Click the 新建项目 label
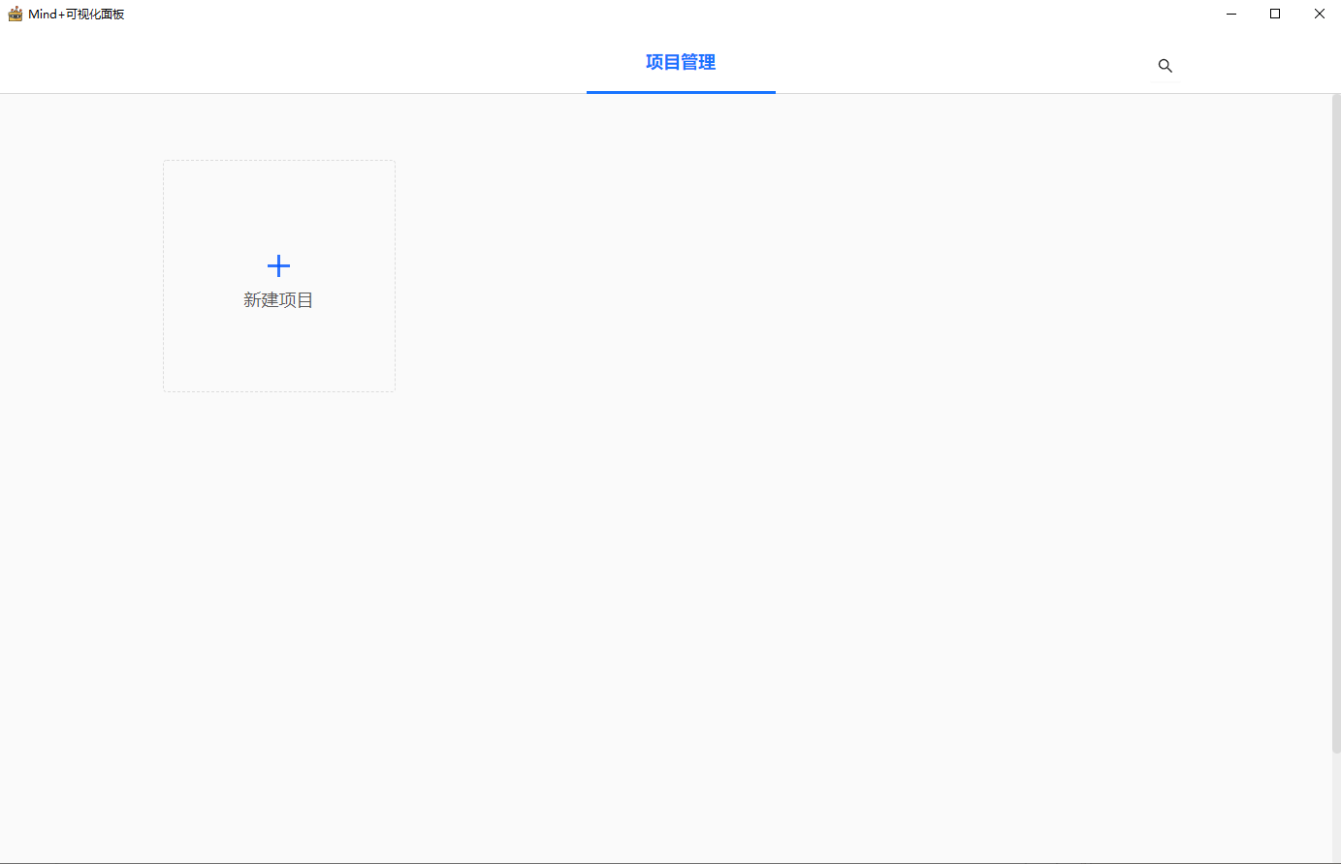This screenshot has height=864, width=1341. (x=278, y=300)
